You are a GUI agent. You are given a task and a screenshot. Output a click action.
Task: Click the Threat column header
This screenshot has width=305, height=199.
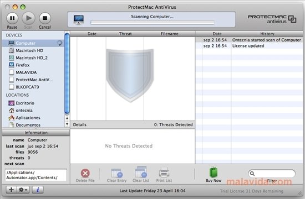[125, 34]
